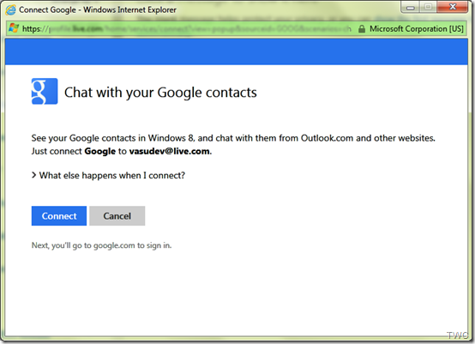Image resolution: width=475 pixels, height=344 pixels.
Task: Click "Next, you'll go to google.com to sign in."
Action: 101,245
